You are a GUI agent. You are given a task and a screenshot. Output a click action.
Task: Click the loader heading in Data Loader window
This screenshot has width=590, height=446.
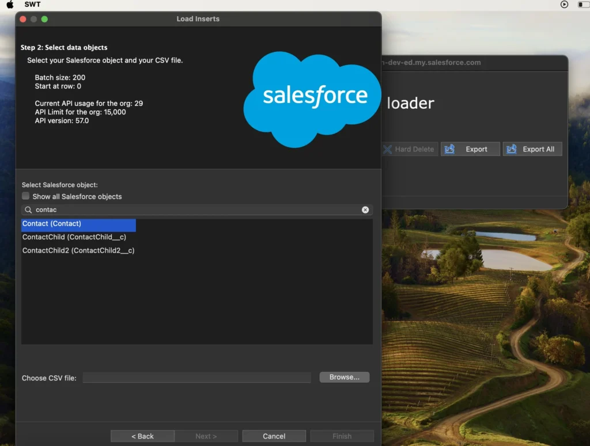pos(410,103)
